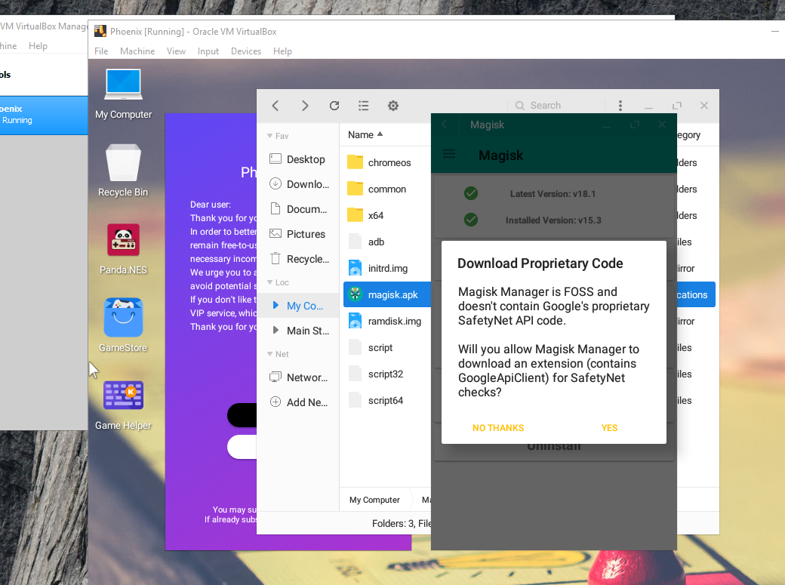Open VirtualBox Machine menu
The width and height of the screenshot is (785, 585).
pos(137,51)
